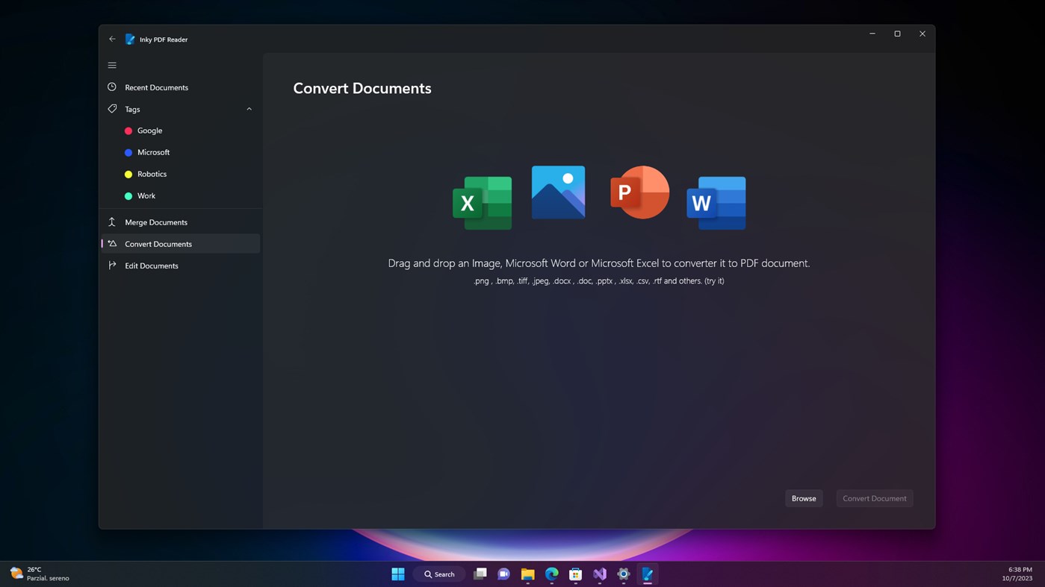Select the Google tag
The height and width of the screenshot is (587, 1045).
pyautogui.click(x=150, y=131)
